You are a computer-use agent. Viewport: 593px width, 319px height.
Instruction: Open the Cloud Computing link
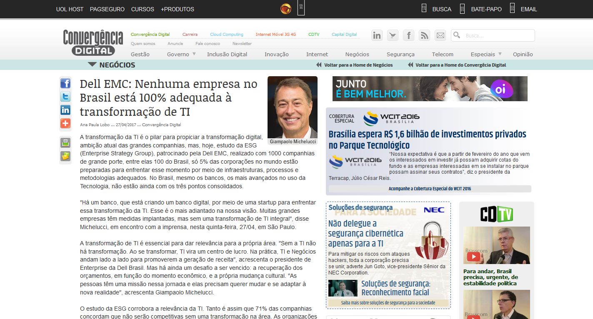[x=227, y=35]
